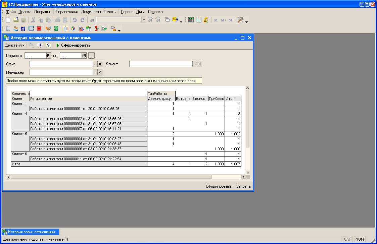
Task: Switch to История взаимоотношений taskbar tab
Action: (31, 232)
